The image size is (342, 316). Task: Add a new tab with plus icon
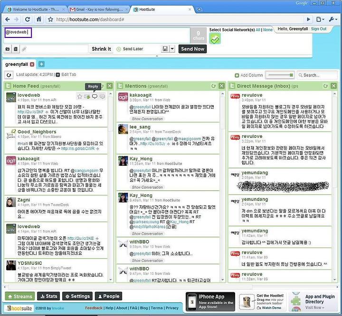pos(41,64)
